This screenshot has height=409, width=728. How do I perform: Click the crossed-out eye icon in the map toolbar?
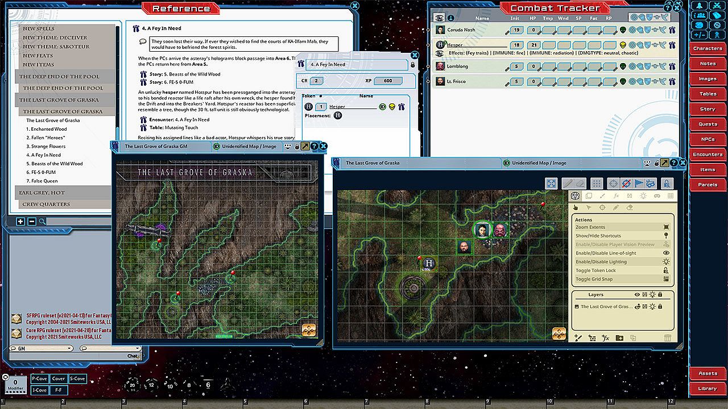[626, 183]
